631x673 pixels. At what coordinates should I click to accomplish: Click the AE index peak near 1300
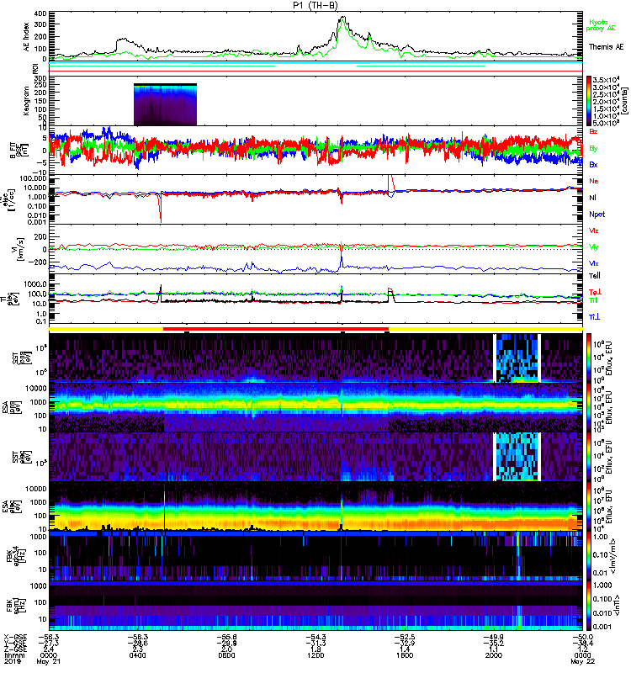coord(342,19)
